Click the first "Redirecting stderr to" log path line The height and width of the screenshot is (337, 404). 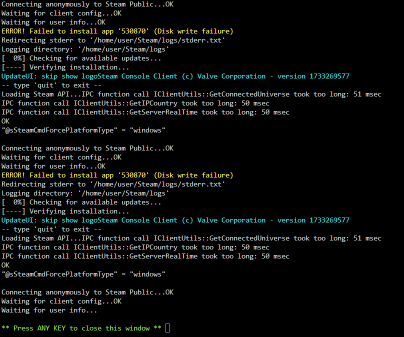(113, 40)
